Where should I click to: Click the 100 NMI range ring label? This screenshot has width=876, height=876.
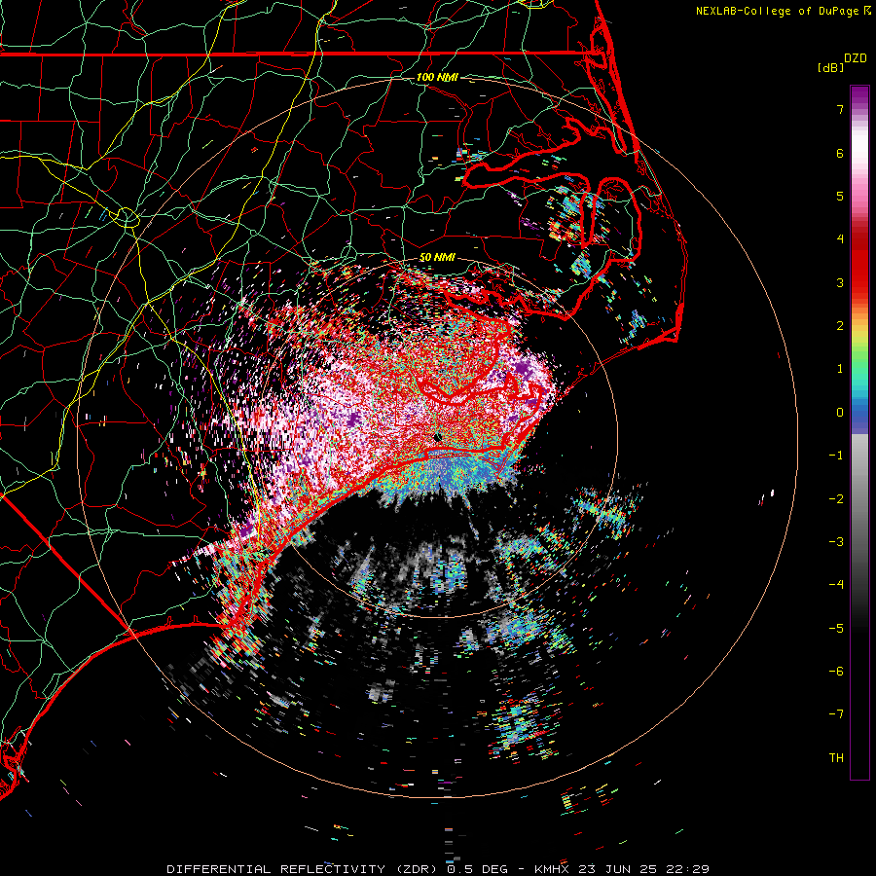coord(437,77)
